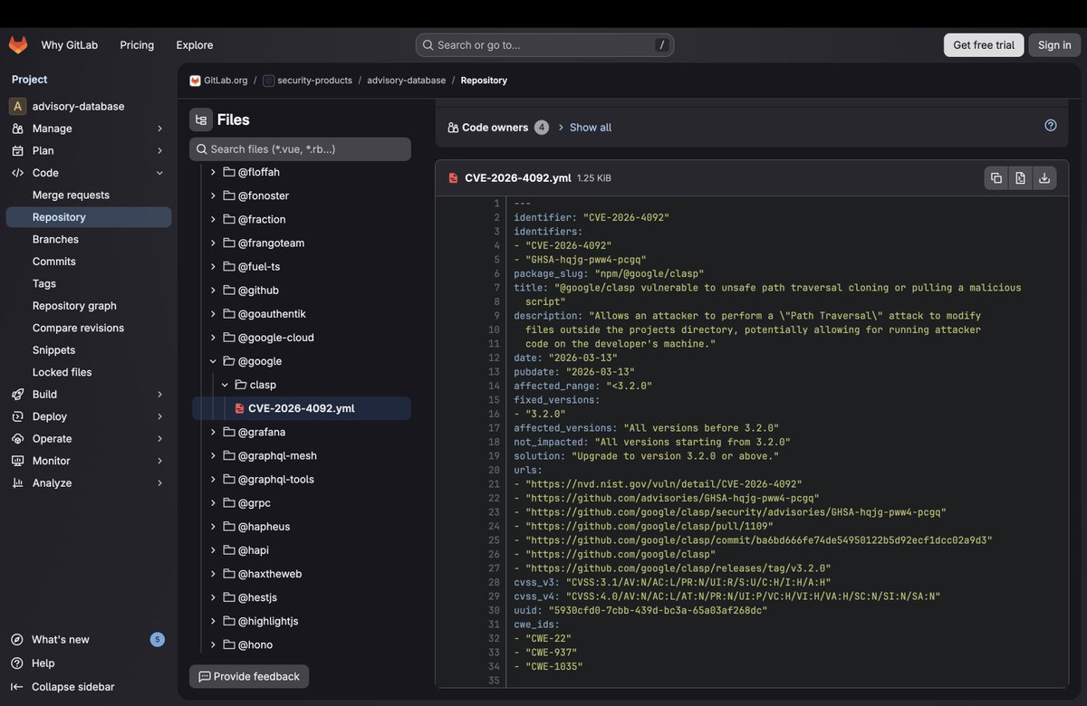The image size is (1087, 706).
Task: Click Get free trial button
Action: 984,45
